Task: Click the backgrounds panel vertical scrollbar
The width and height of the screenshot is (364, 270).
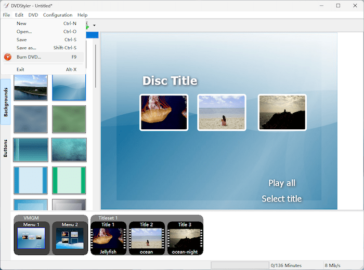Action: tap(95, 65)
